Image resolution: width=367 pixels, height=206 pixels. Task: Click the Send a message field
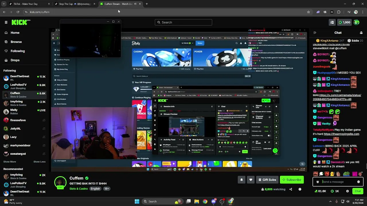338,182
